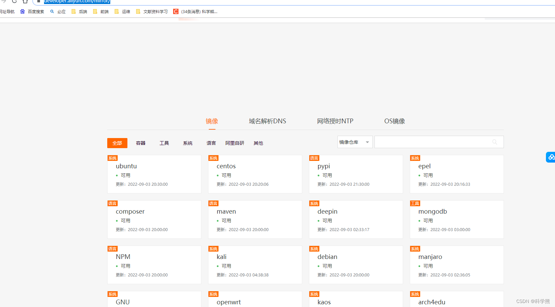Open the openwrt mirror card
The height and width of the screenshot is (307, 555).
255,299
